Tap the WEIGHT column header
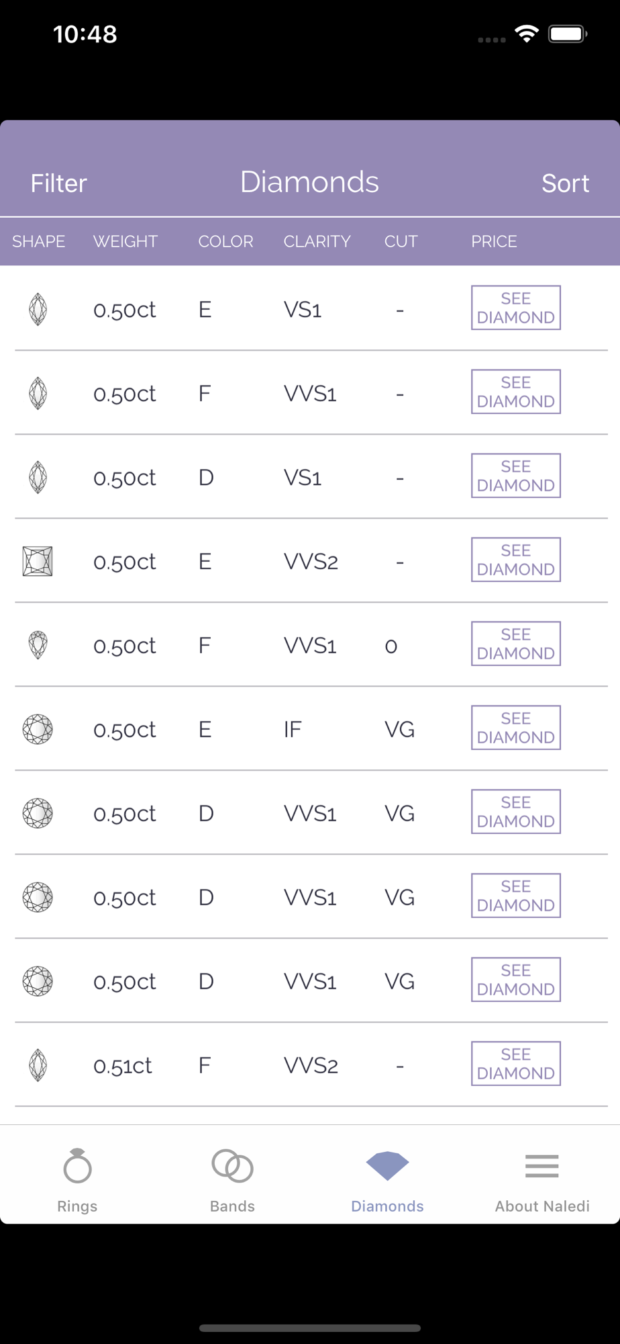620x1344 pixels. point(125,241)
